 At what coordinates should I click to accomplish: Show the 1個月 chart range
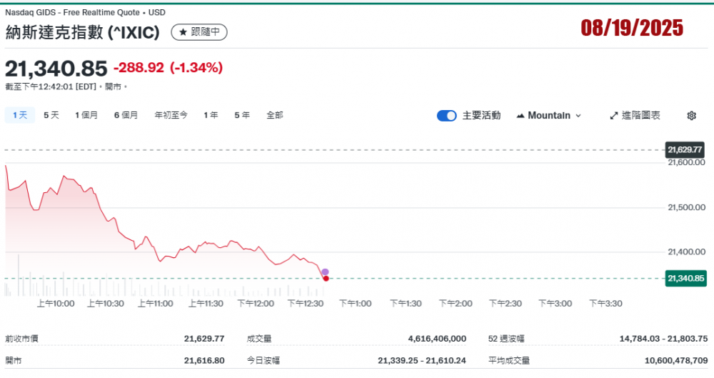[86, 115]
